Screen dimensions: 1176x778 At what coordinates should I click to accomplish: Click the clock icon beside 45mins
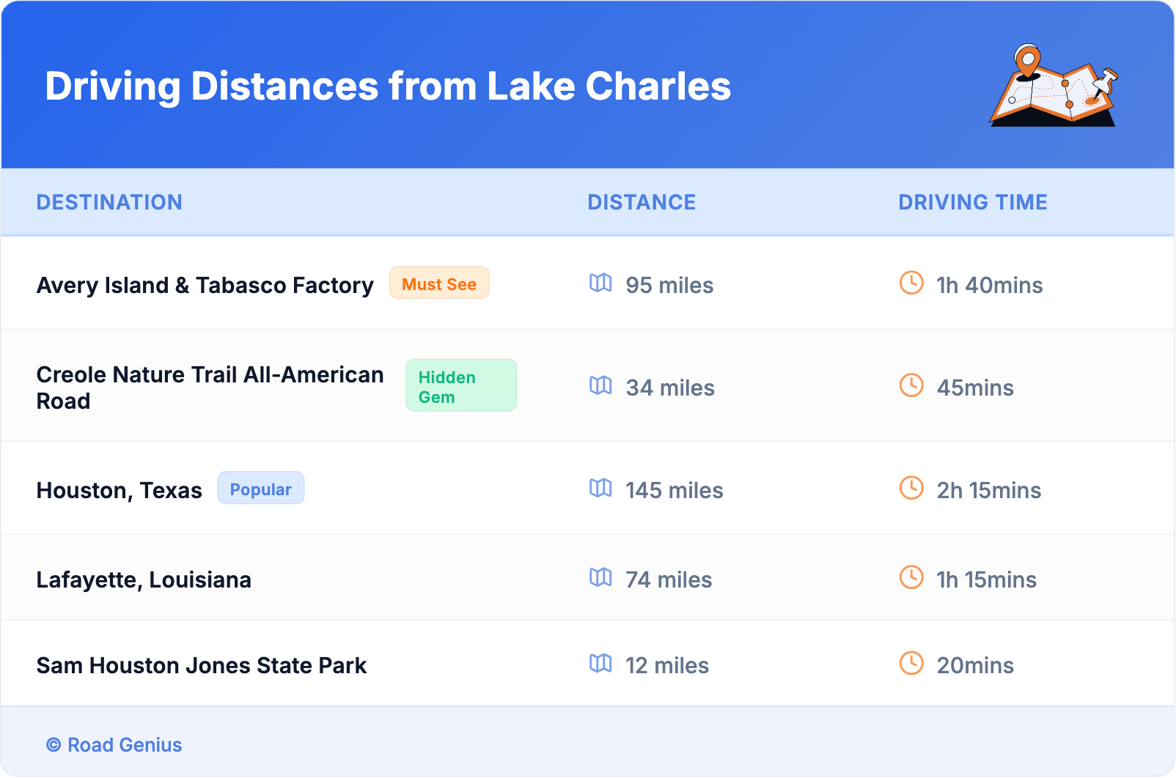911,385
